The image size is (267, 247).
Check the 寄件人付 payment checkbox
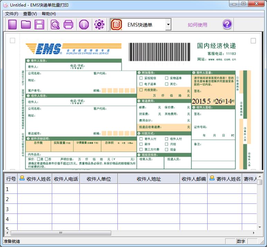141,139
